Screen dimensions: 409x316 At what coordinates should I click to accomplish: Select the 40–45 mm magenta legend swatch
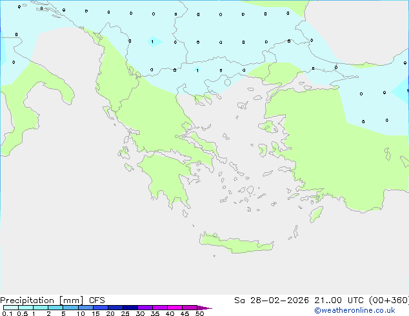175,308
